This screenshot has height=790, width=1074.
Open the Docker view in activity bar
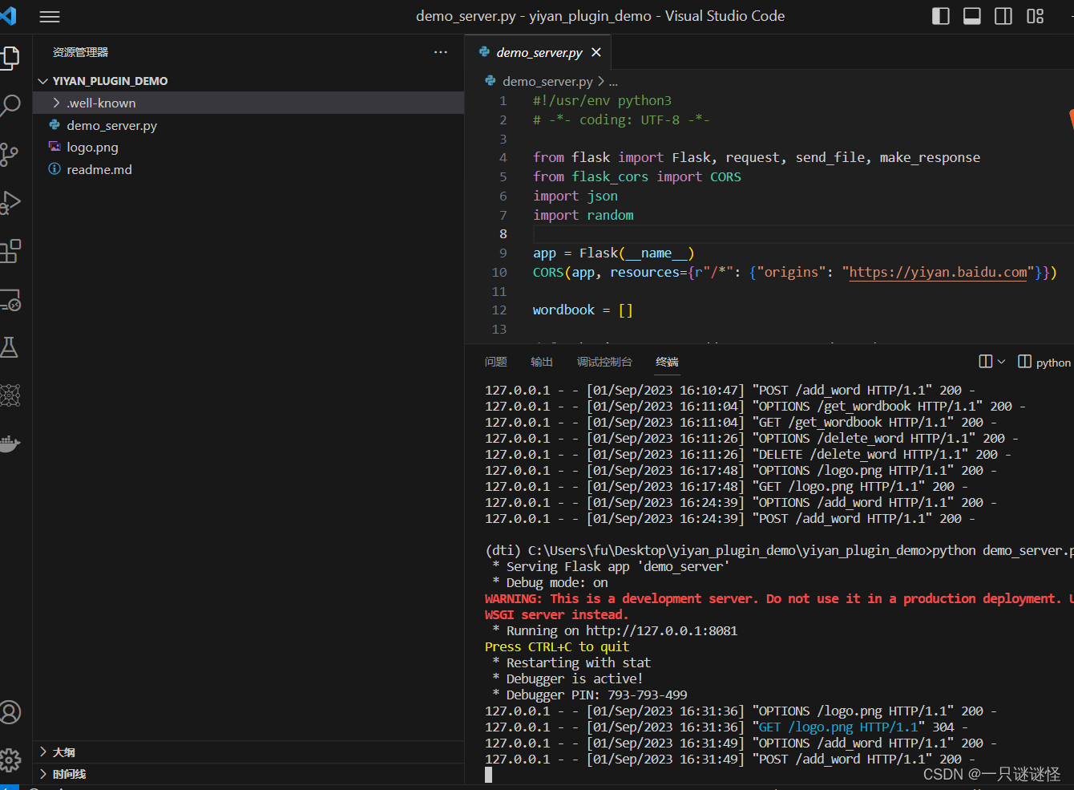click(x=10, y=444)
